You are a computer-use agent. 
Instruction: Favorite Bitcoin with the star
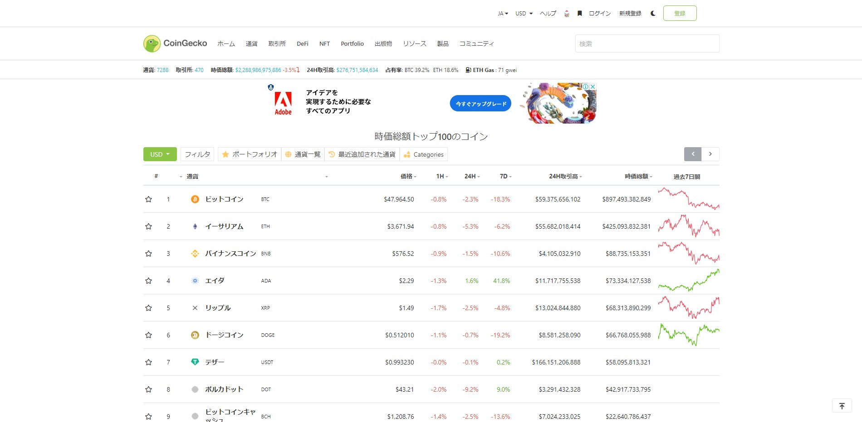[x=148, y=199]
